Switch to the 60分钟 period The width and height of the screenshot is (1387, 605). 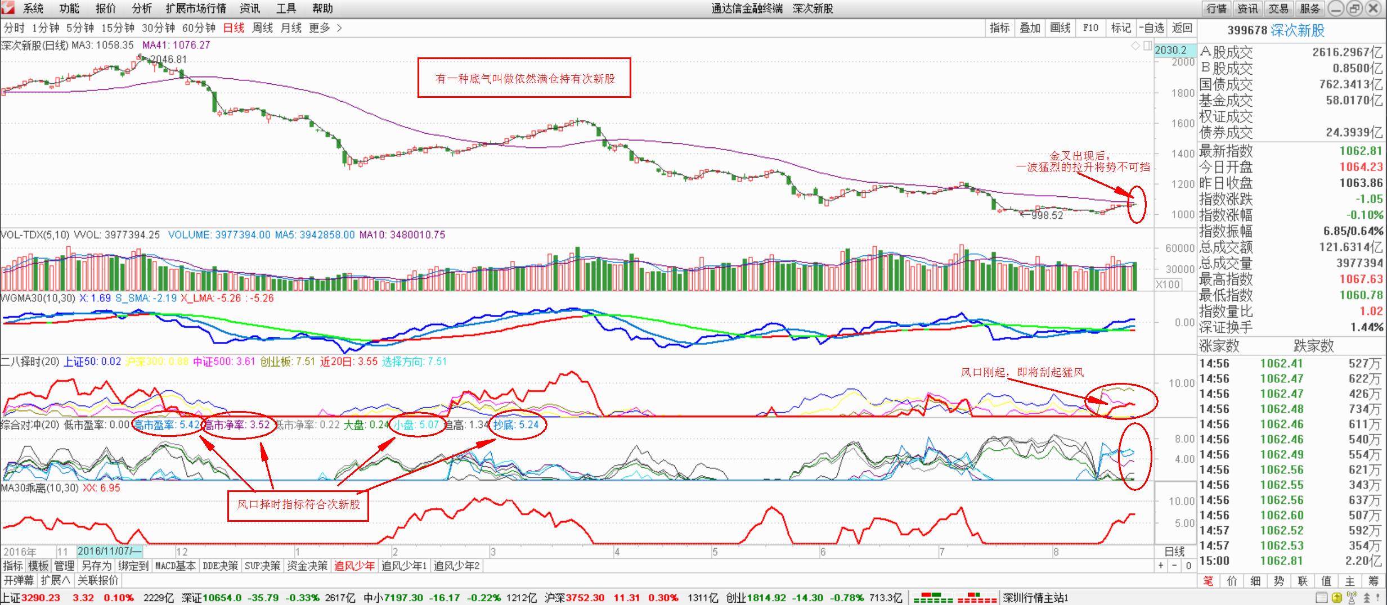pos(199,28)
